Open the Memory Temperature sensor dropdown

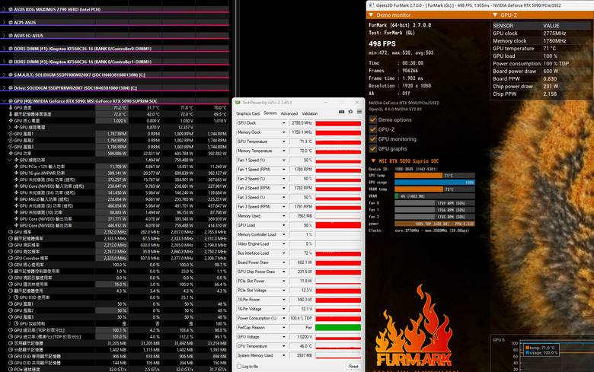[284, 151]
